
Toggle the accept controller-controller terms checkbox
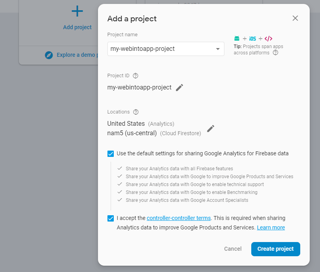point(111,218)
